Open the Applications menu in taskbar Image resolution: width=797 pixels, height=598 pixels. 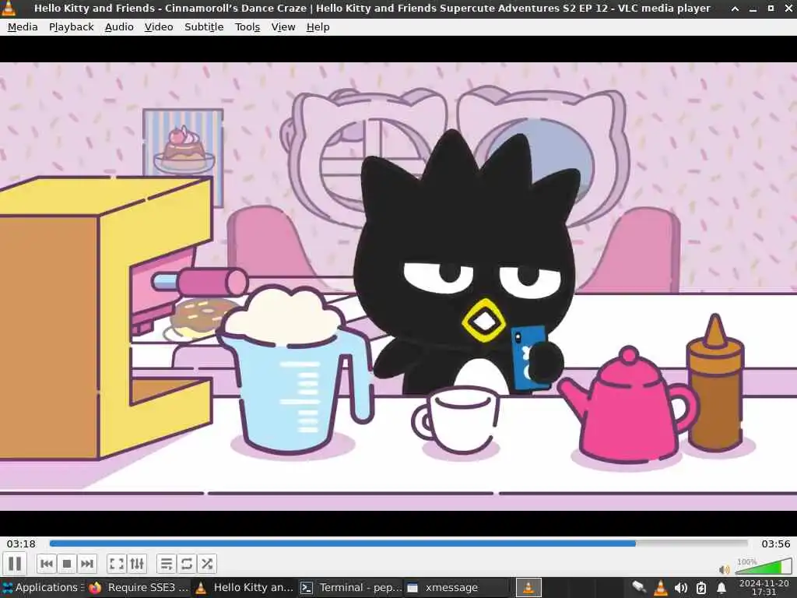43,587
